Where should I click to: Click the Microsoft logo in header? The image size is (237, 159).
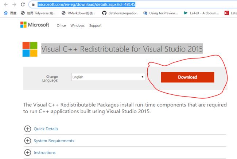click(x=35, y=25)
